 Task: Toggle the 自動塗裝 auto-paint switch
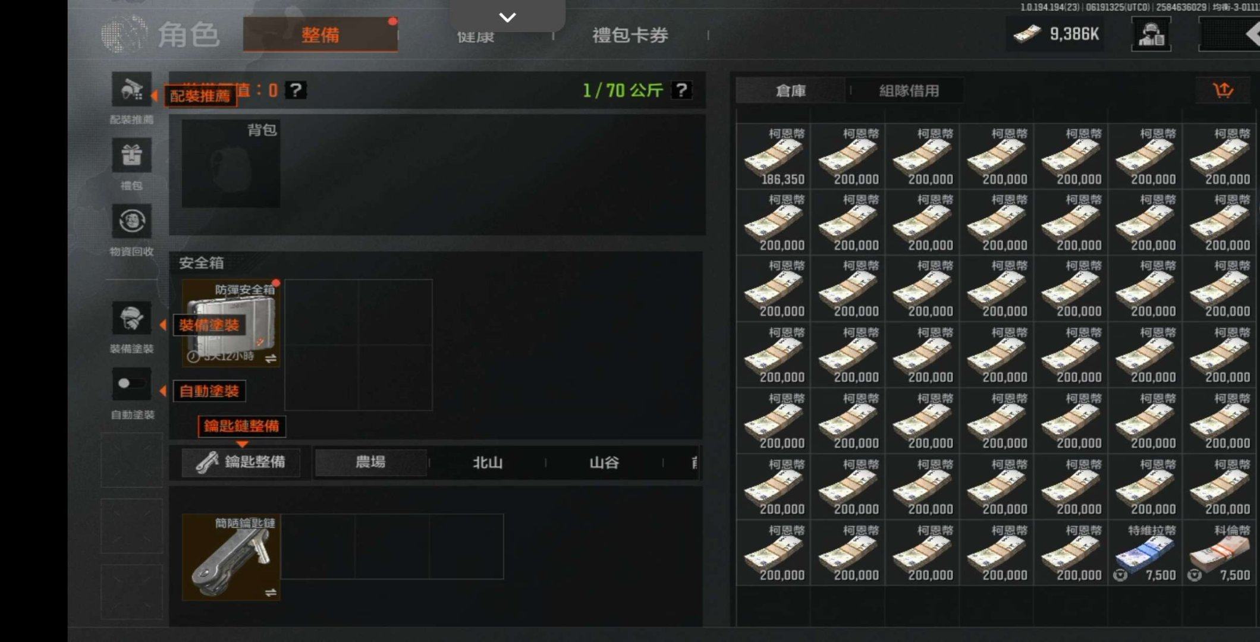[131, 383]
